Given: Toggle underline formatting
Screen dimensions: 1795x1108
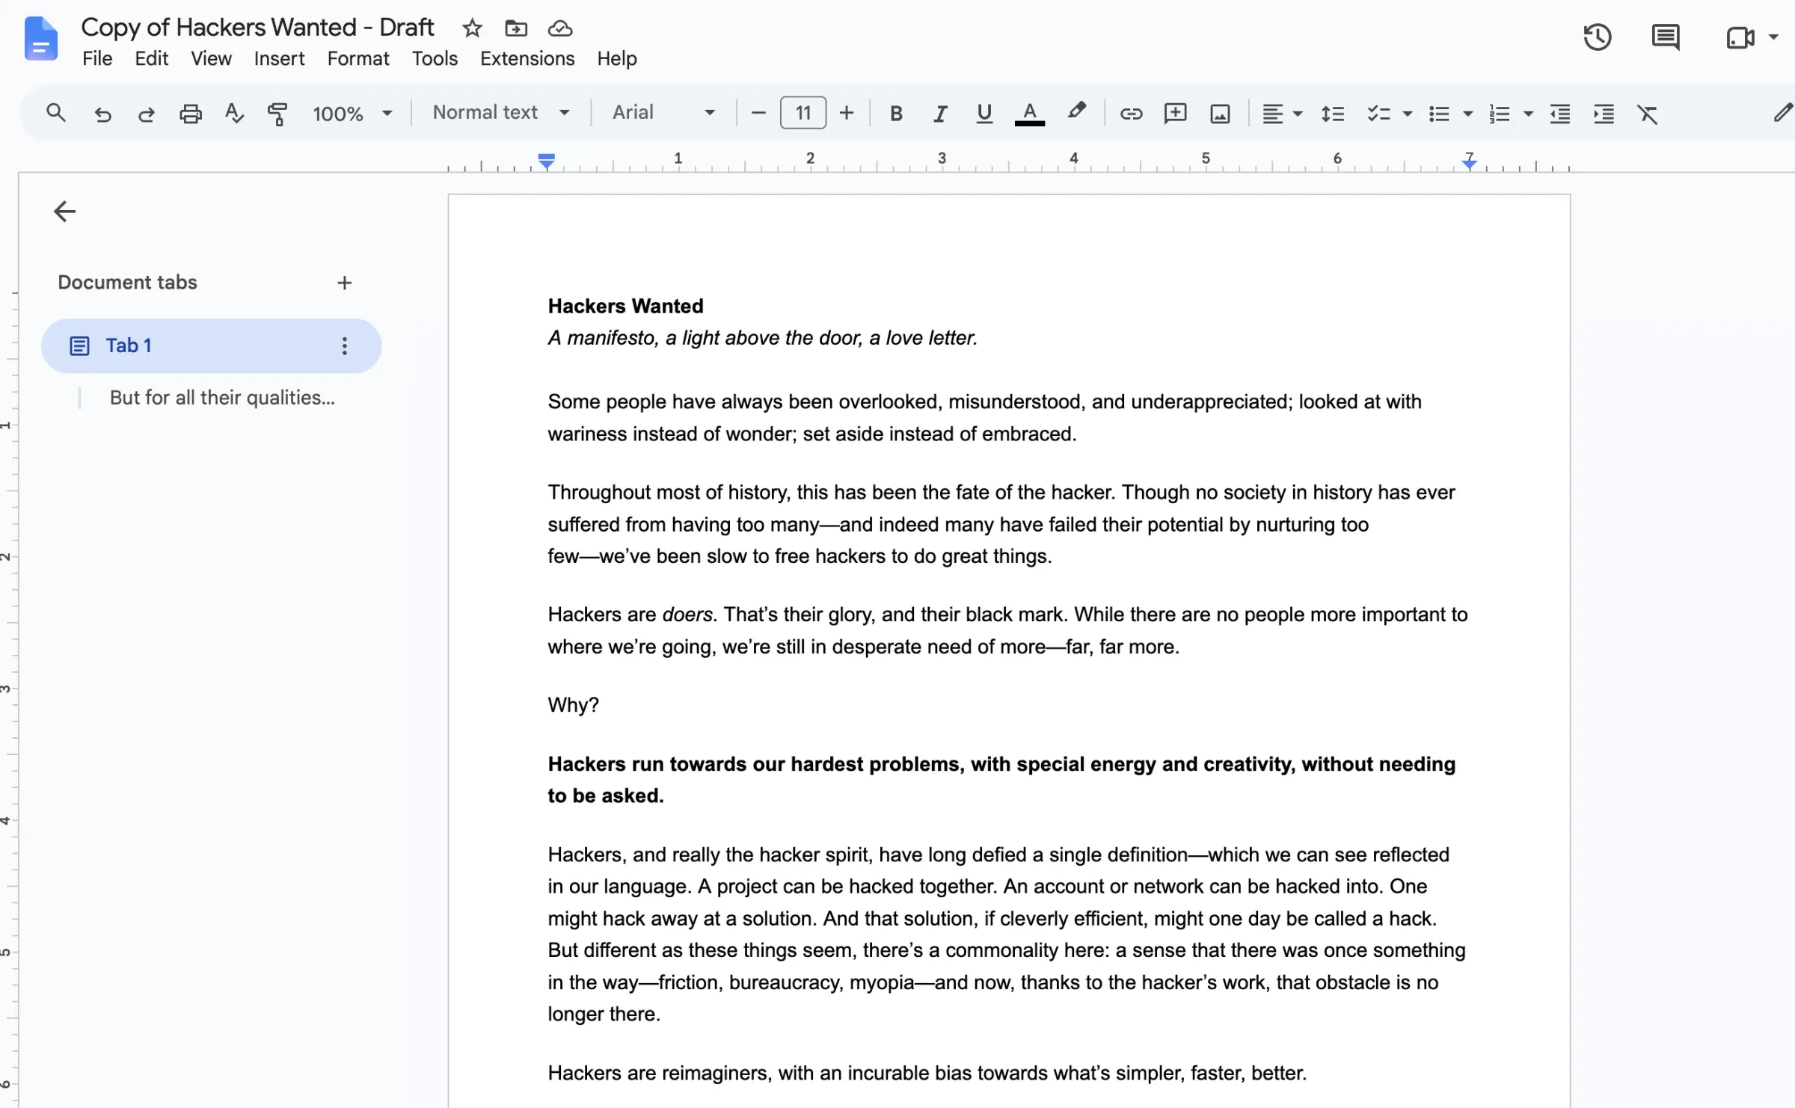Looking at the screenshot, I should pos(984,114).
